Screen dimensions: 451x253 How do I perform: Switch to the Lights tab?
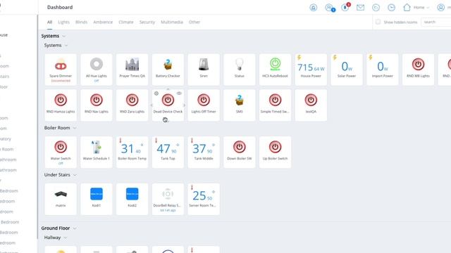(63, 22)
